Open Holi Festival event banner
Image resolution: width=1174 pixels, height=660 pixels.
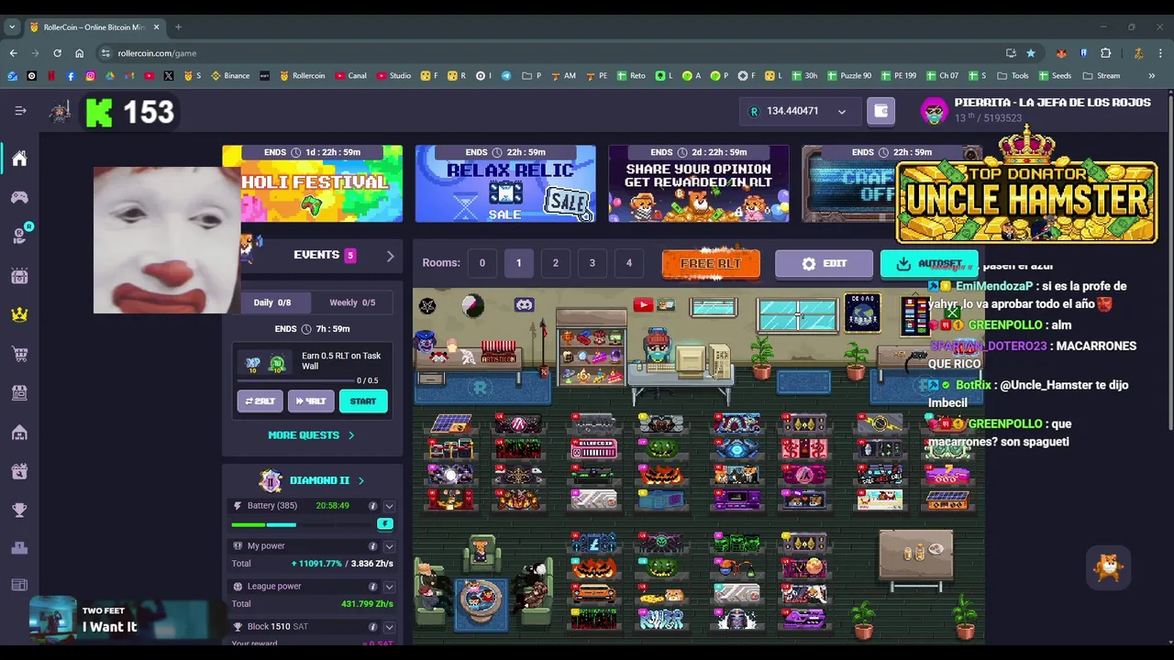coord(312,183)
